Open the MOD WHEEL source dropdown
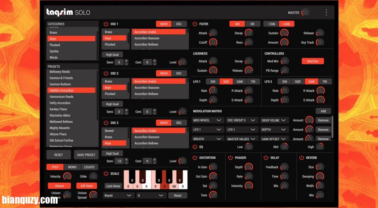 [x=207, y=120]
